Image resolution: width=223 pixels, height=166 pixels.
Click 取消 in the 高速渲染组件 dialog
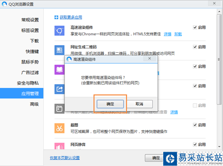point(139,104)
